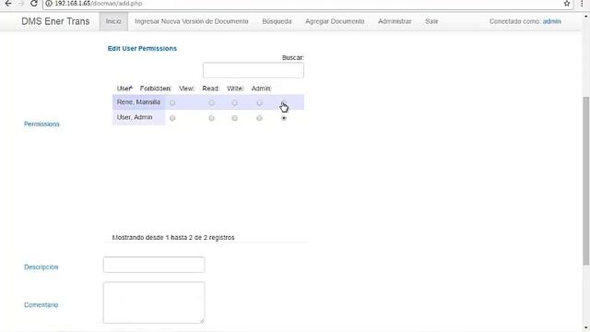Click the DMS Ener Trans brand title
Viewport: 590px width, 332px height.
[x=55, y=21]
